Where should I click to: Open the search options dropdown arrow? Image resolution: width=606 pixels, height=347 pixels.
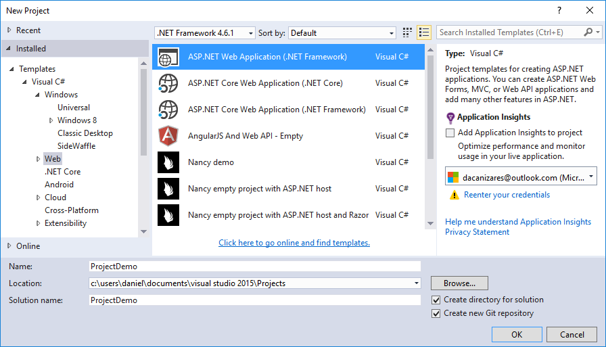point(598,32)
